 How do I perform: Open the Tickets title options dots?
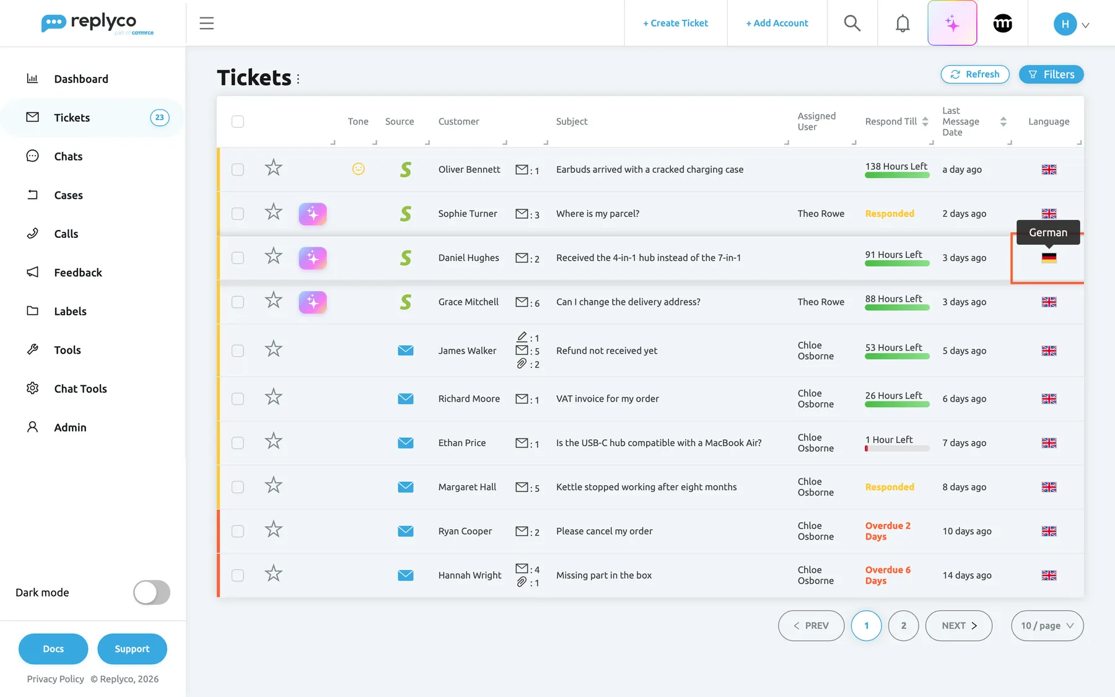[298, 79]
